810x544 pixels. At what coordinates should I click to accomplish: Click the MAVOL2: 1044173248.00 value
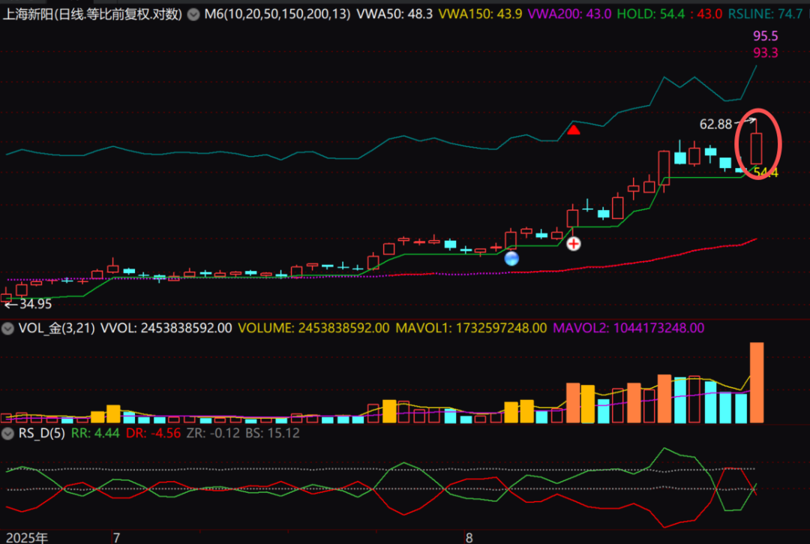tap(628, 328)
